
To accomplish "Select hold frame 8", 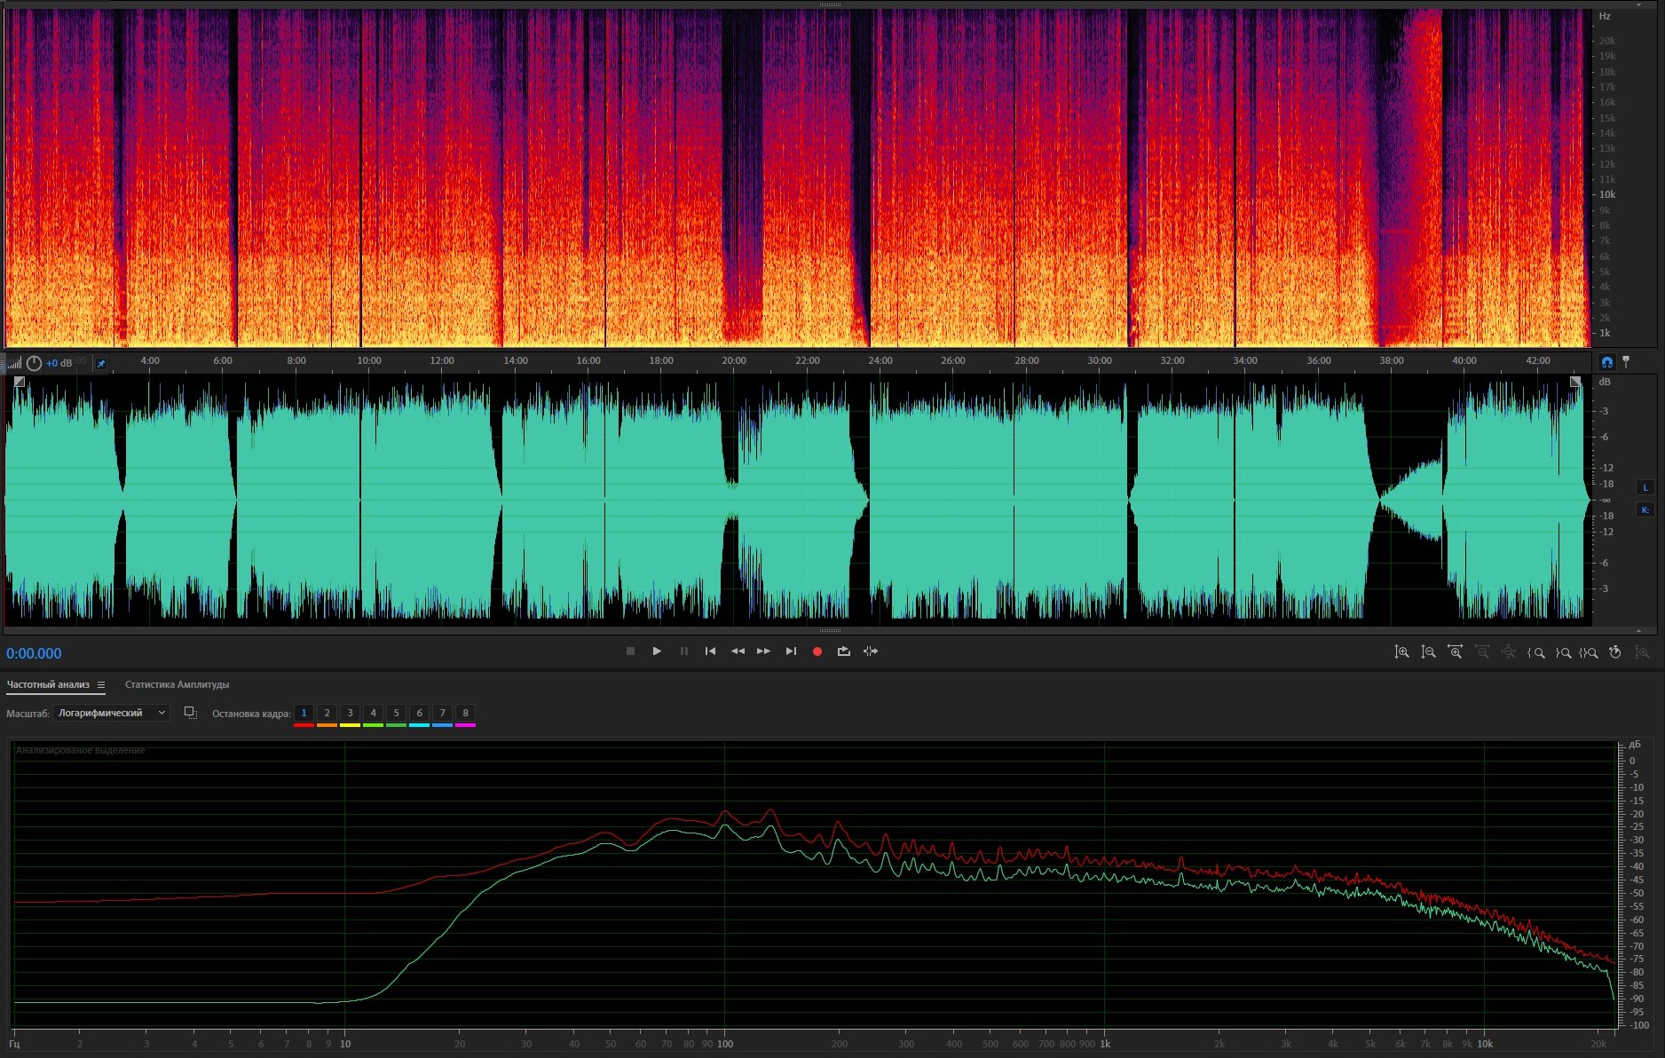I will tap(465, 713).
